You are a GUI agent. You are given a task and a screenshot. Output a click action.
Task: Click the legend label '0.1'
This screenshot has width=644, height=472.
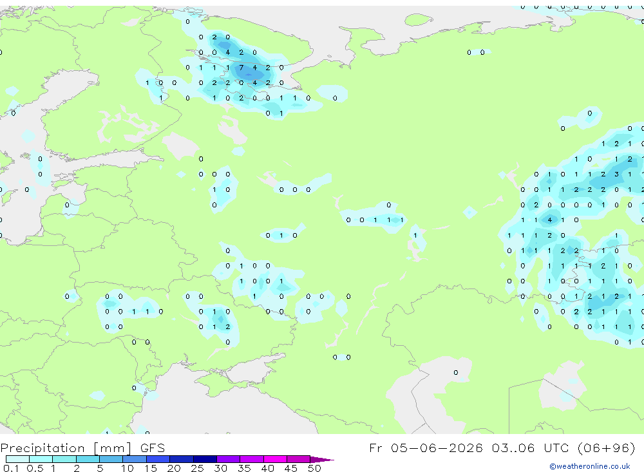11,468
